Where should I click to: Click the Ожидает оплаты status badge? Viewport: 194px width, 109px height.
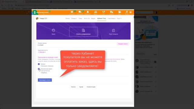123,44
